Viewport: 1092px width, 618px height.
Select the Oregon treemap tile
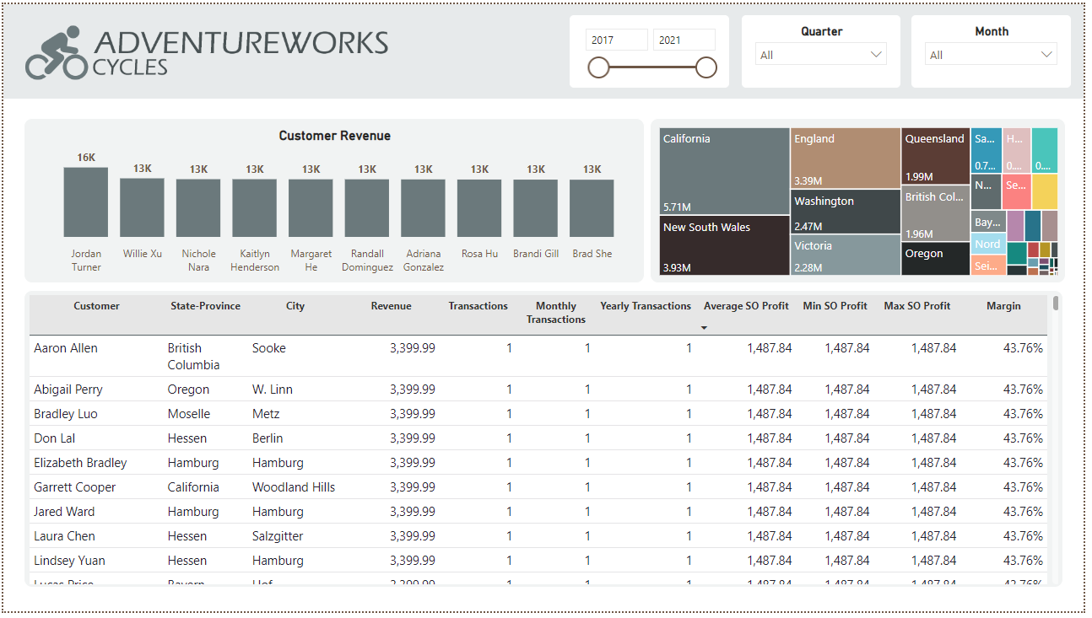coord(935,260)
